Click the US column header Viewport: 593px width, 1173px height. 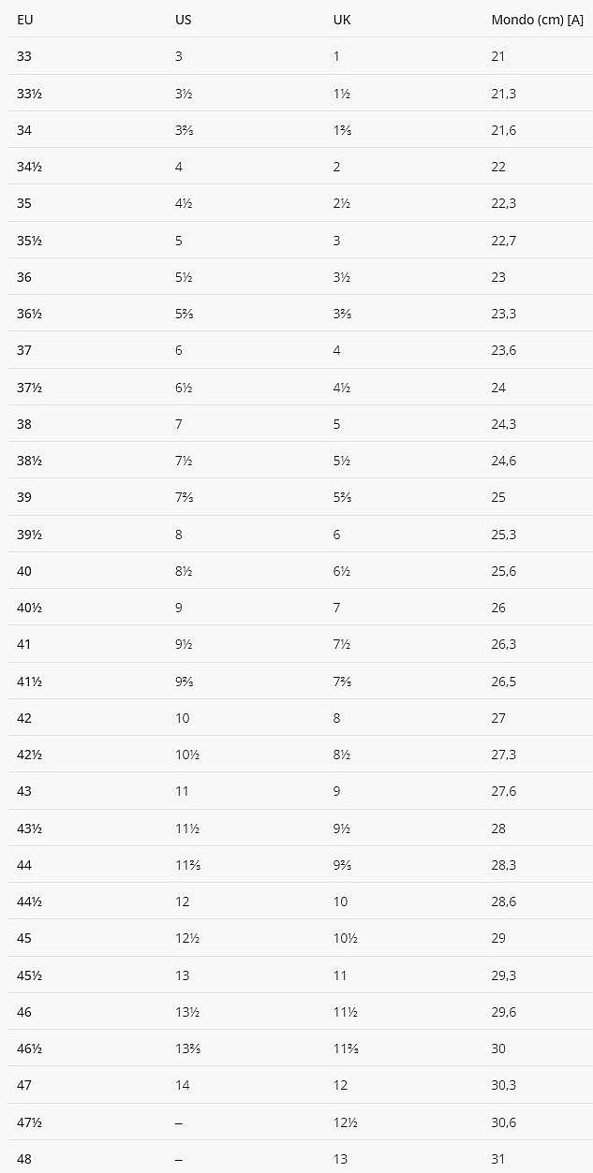(x=184, y=19)
